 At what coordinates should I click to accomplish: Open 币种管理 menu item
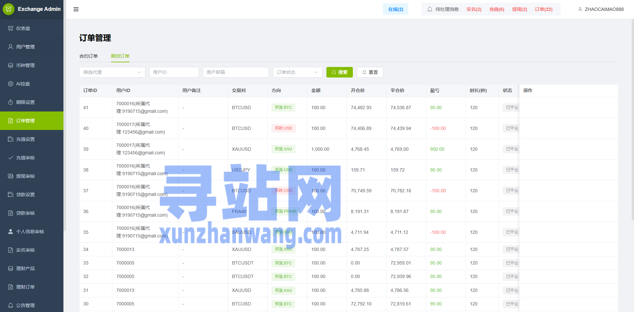32,65
